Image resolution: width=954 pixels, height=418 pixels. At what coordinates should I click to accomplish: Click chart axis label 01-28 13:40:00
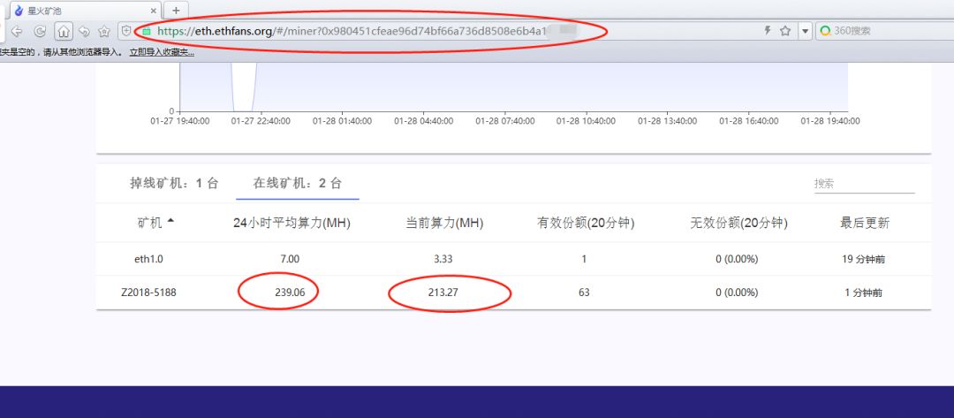(x=667, y=121)
